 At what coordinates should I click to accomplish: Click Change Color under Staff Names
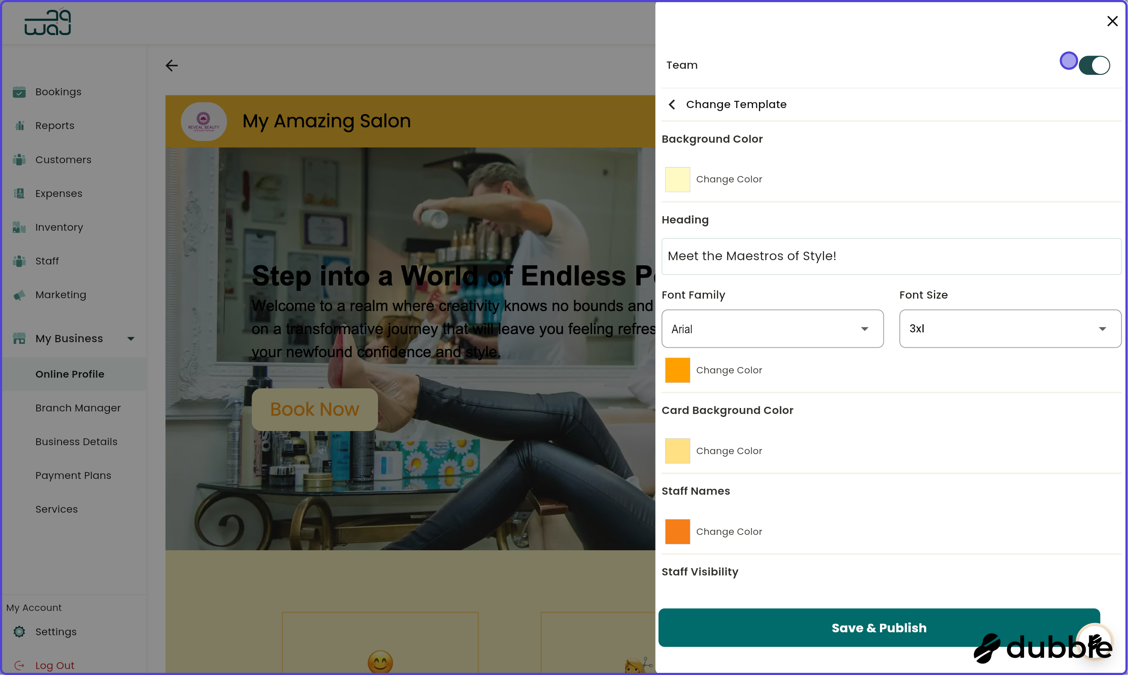tap(729, 531)
